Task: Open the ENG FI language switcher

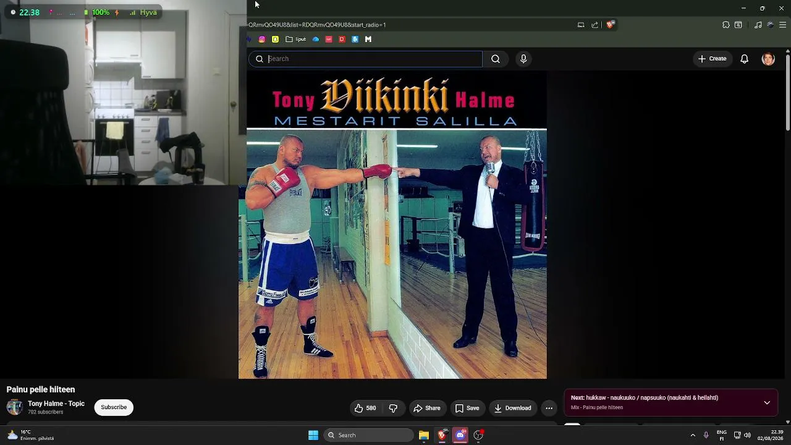Action: point(722,435)
